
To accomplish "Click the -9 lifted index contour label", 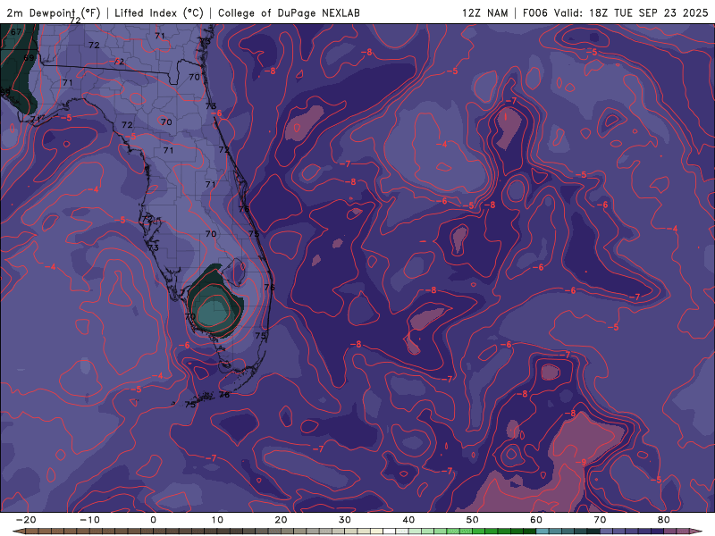I will 582,462.
